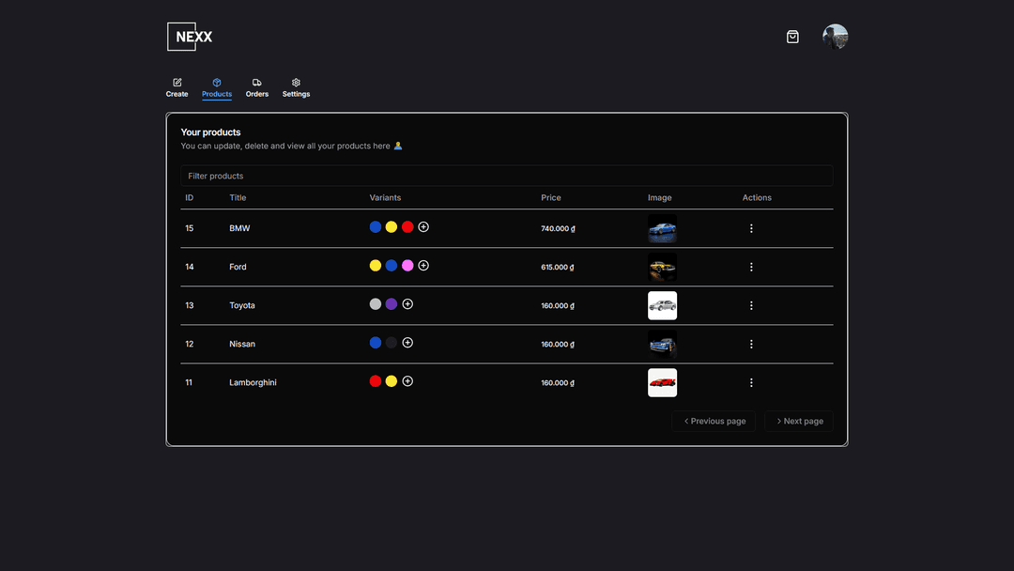Open actions menu for Toyota

[751, 305]
